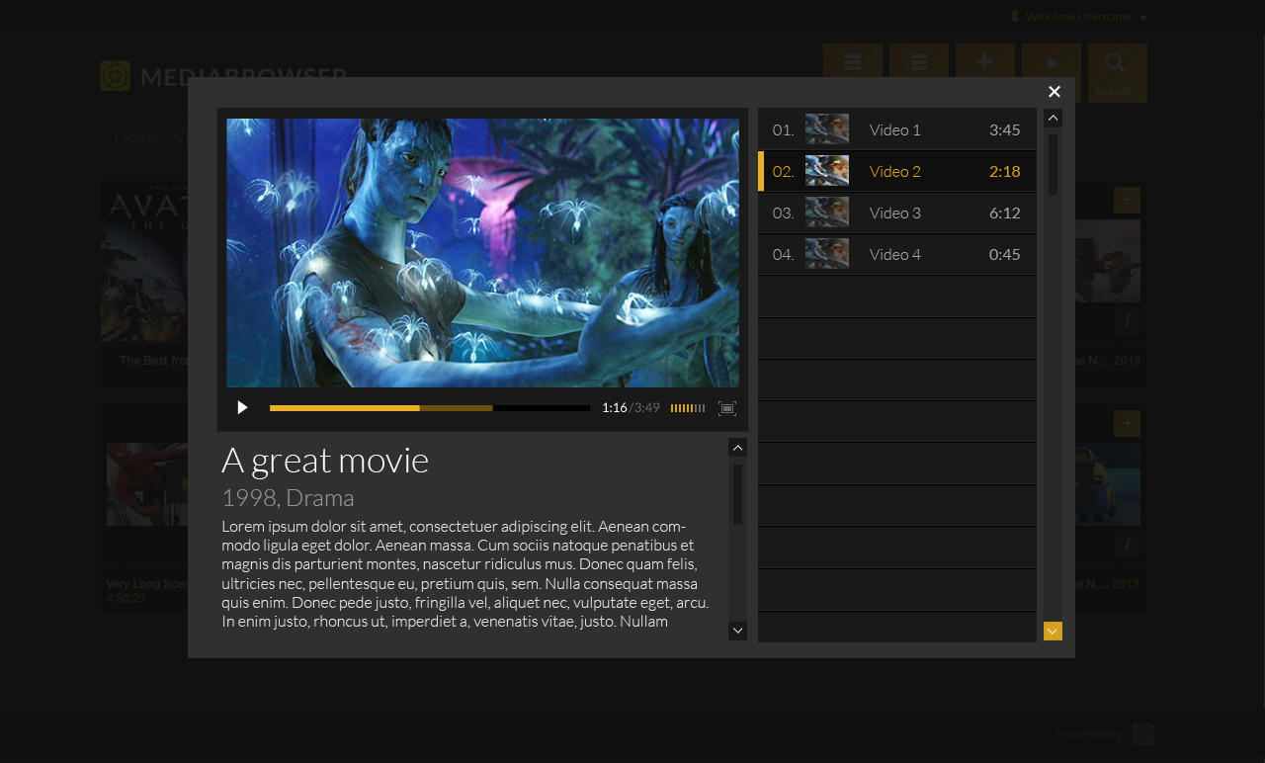Click the plus icon in top toolbar
Screen dimensions: 1265x763
pyautogui.click(x=984, y=61)
